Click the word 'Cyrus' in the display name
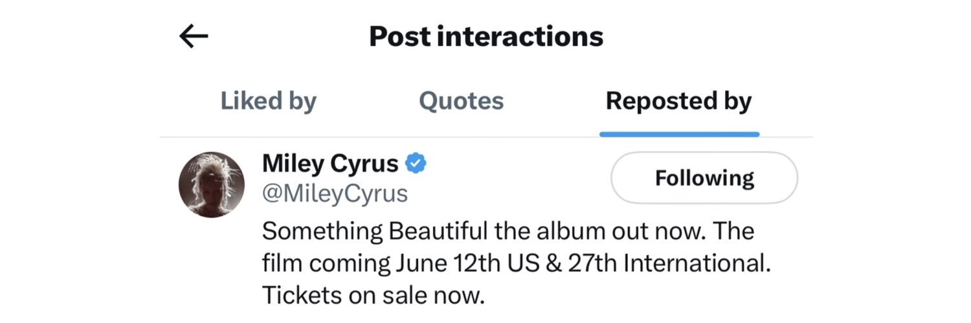 [364, 164]
